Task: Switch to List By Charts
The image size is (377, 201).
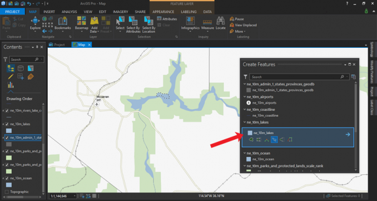Action: tap(11, 85)
